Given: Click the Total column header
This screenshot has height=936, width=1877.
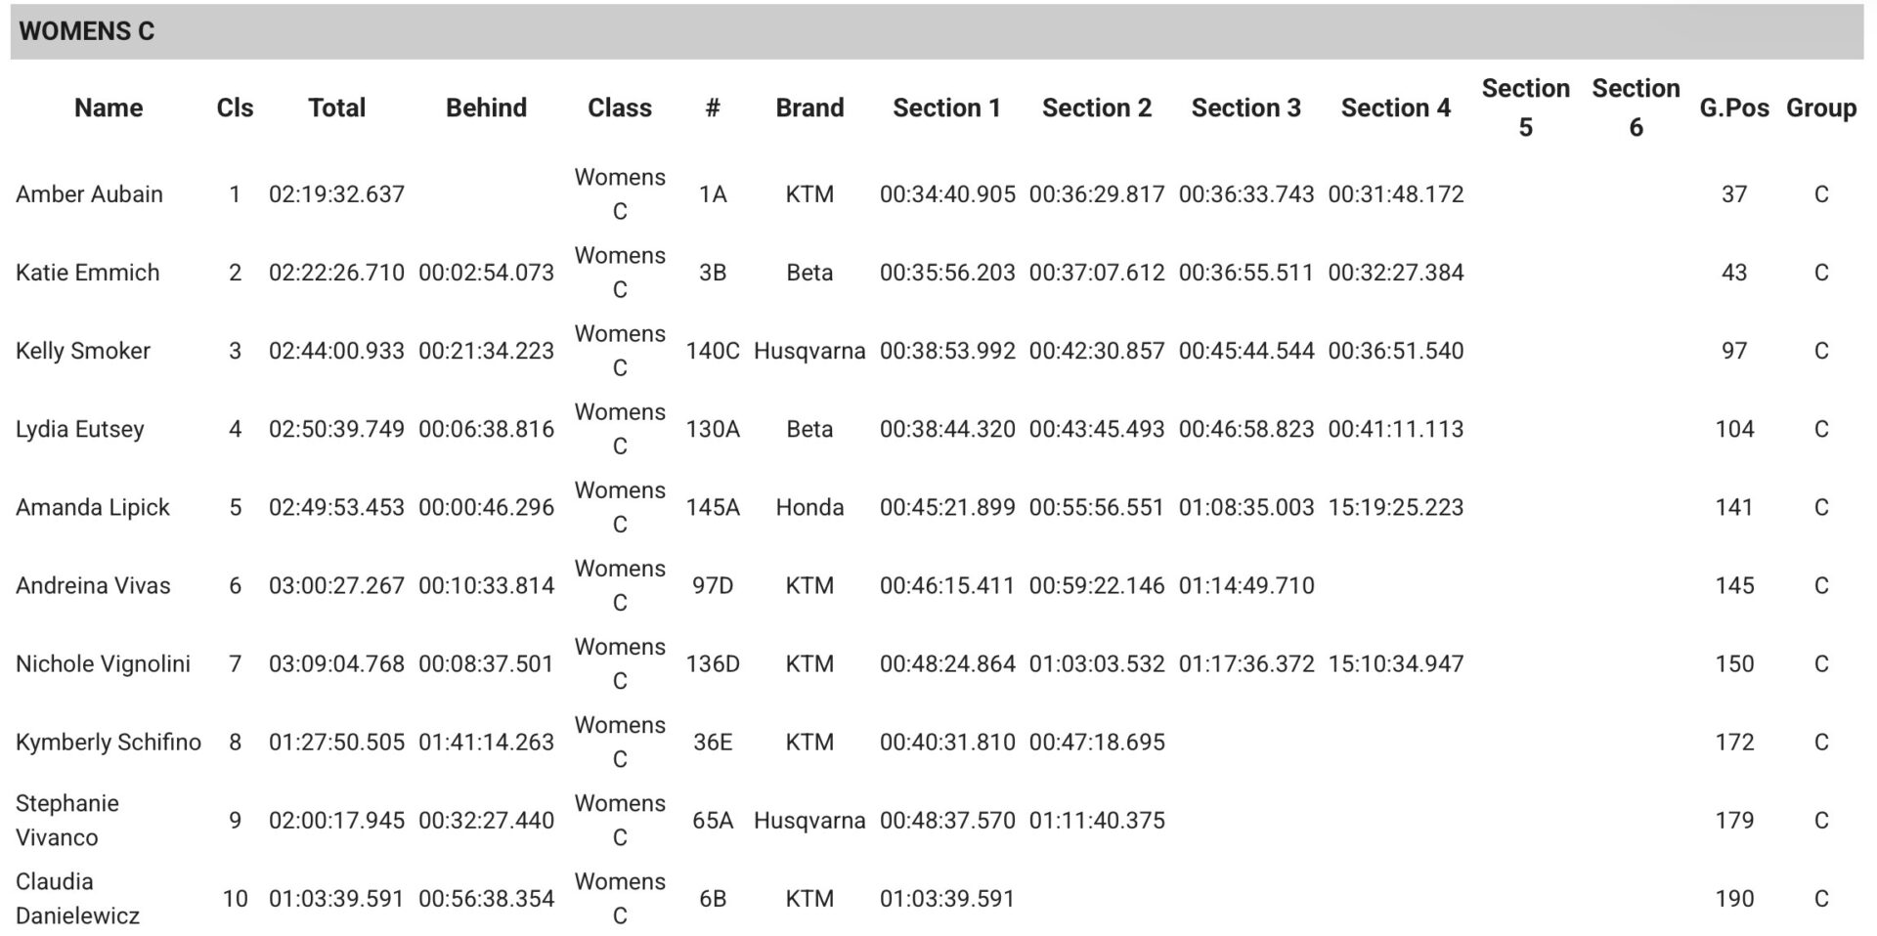Looking at the screenshot, I should 336,107.
